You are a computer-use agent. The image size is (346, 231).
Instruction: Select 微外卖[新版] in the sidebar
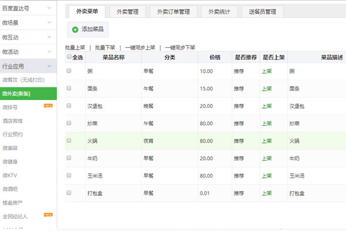tap(28, 94)
